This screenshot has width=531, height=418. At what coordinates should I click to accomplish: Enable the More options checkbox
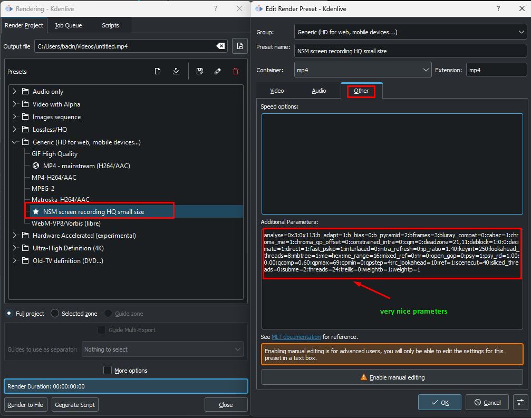point(108,370)
